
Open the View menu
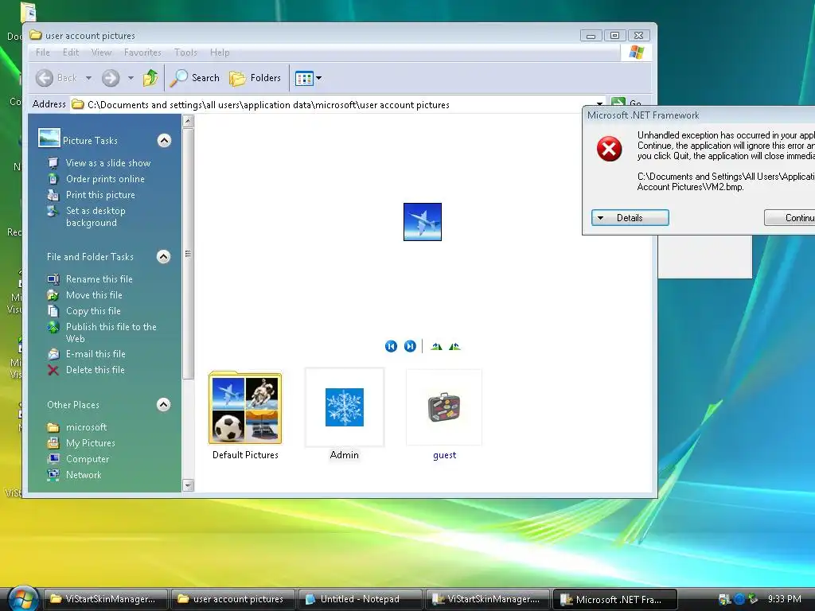(x=101, y=53)
